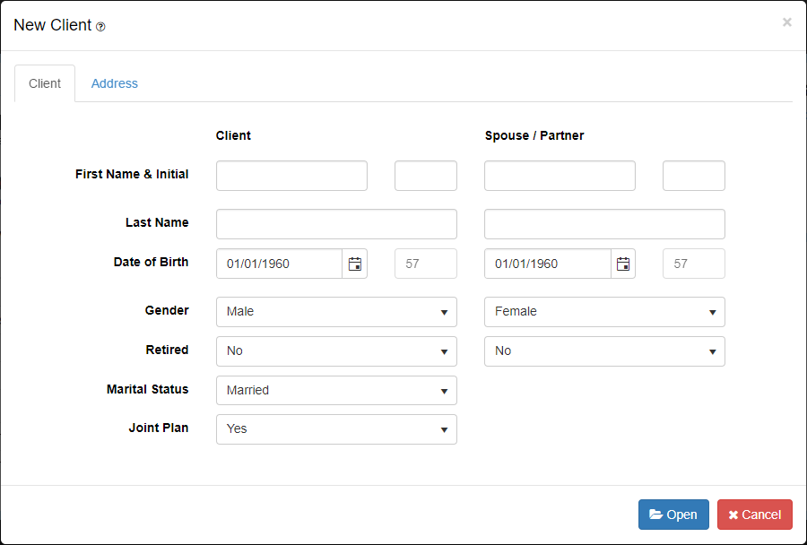Focus the client First Name field
Screen dimensions: 807x545
point(291,177)
